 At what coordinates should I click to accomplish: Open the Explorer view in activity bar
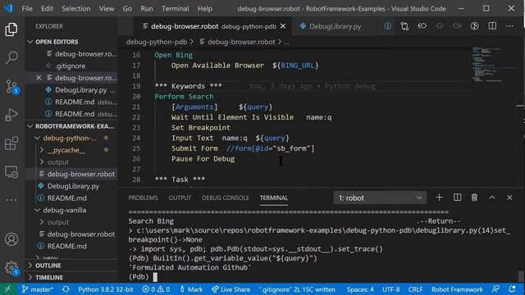(x=11, y=29)
